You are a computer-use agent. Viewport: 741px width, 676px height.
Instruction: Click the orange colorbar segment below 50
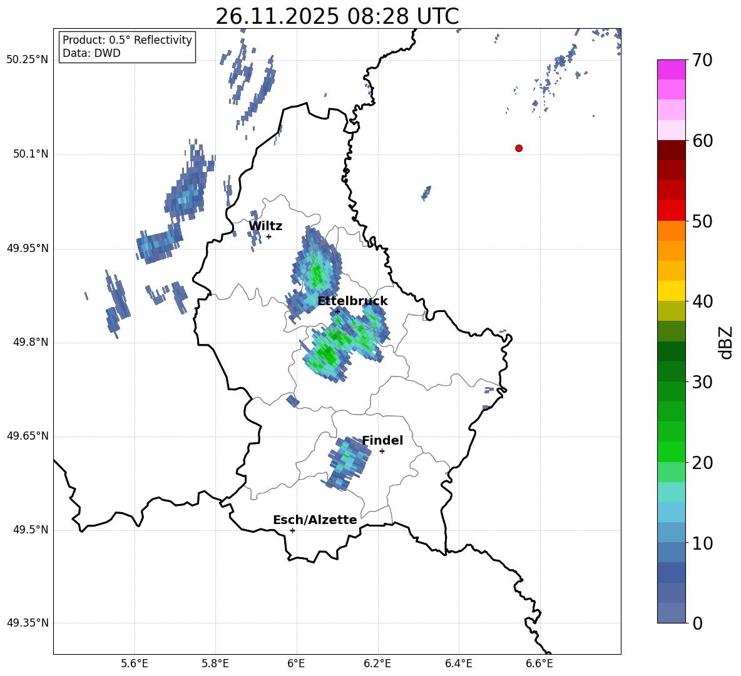click(x=672, y=231)
